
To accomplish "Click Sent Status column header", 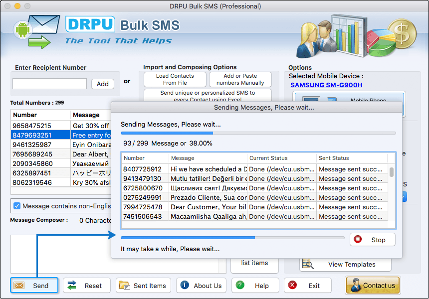I will coord(352,158).
